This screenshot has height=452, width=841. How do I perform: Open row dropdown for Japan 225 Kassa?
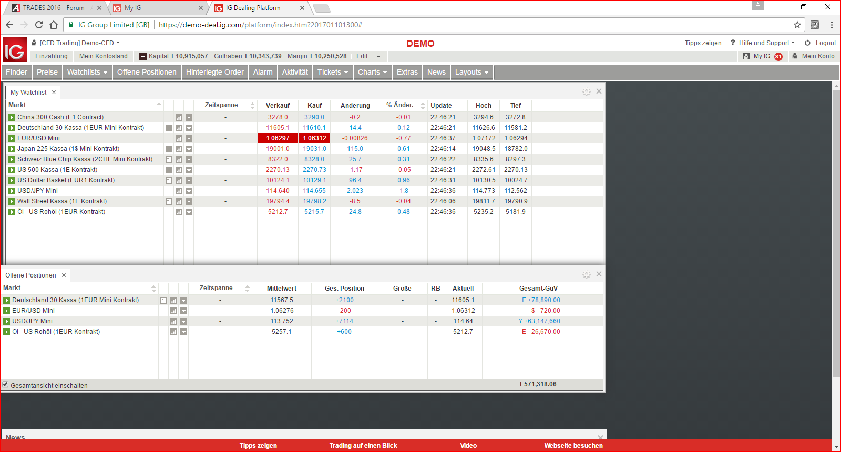[189, 149]
